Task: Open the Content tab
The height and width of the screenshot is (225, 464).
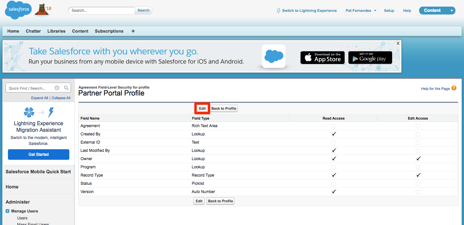Action: (80, 31)
